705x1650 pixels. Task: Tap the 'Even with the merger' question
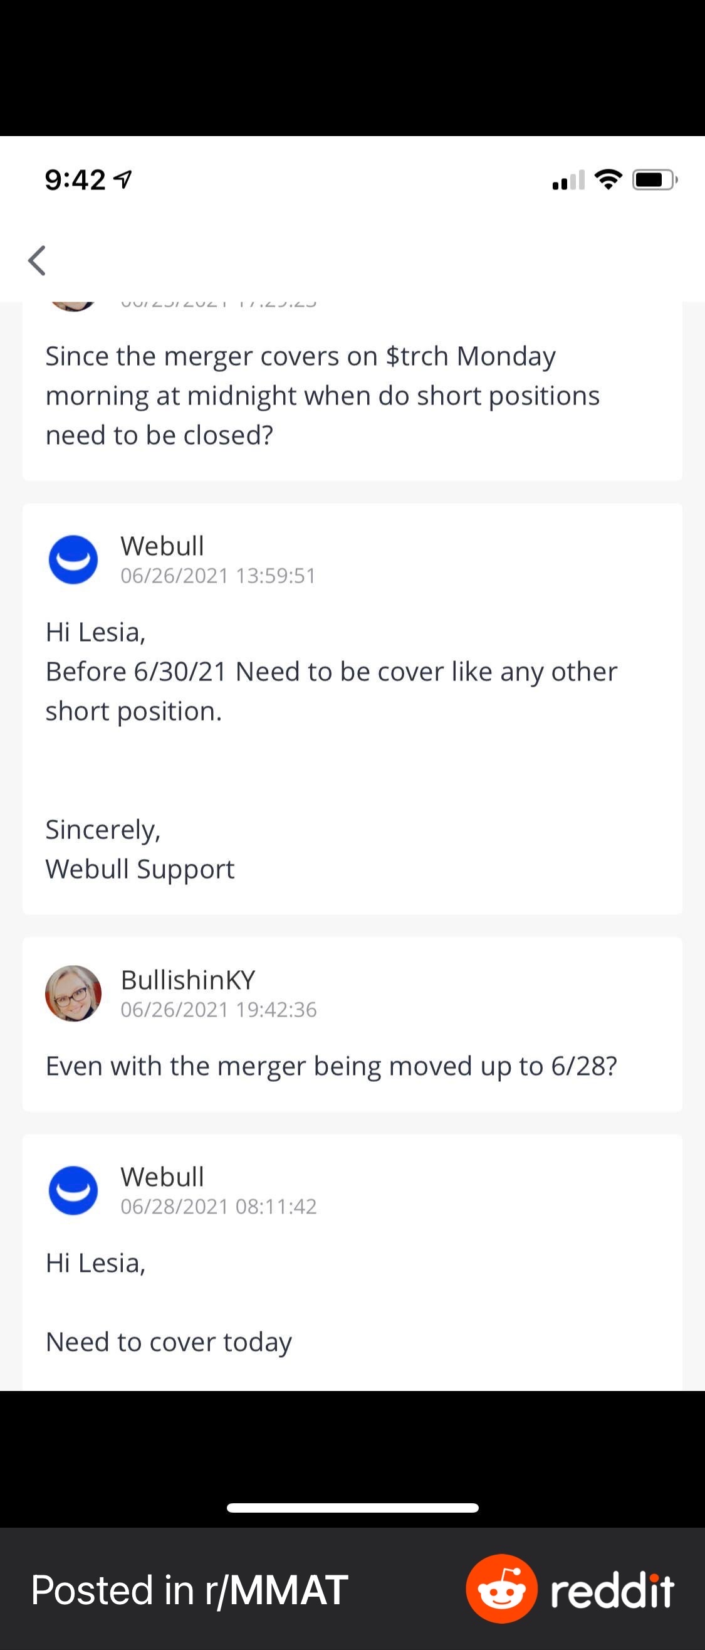pyautogui.click(x=332, y=1066)
